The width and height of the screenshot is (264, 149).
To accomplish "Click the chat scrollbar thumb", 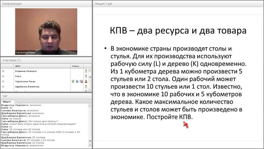I will point(90,141).
